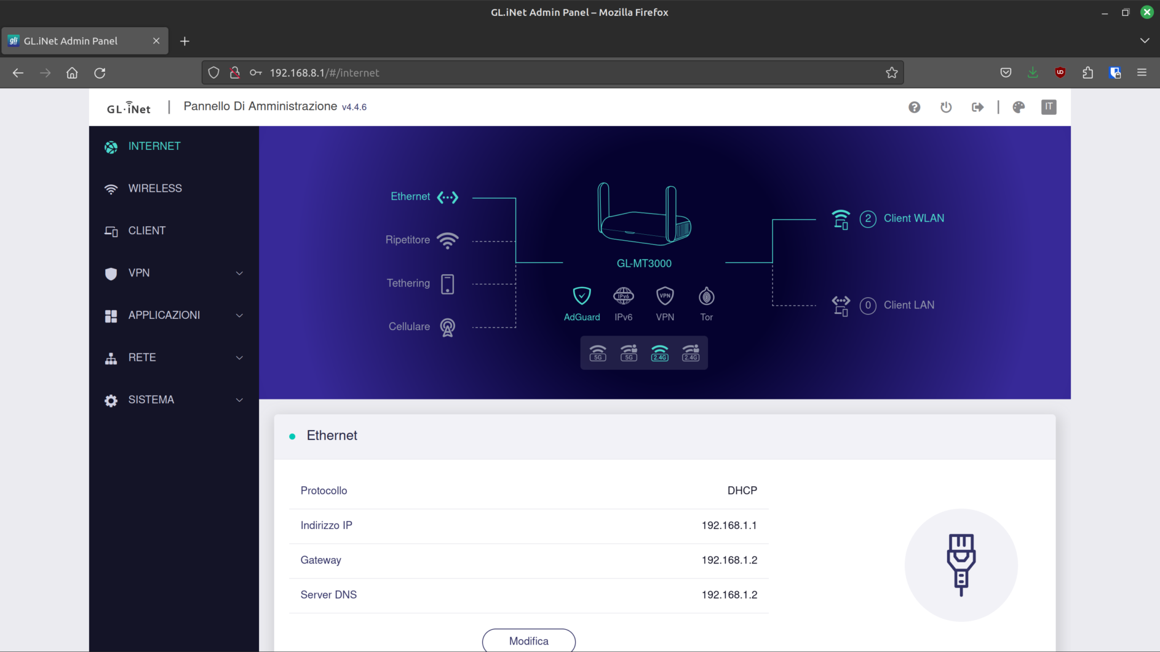Click the Firefox shield tracking protection icon
Image resolution: width=1160 pixels, height=652 pixels.
point(213,73)
